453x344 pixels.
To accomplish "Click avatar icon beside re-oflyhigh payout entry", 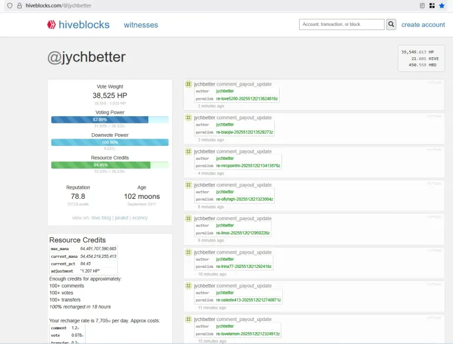I will click(188, 185).
